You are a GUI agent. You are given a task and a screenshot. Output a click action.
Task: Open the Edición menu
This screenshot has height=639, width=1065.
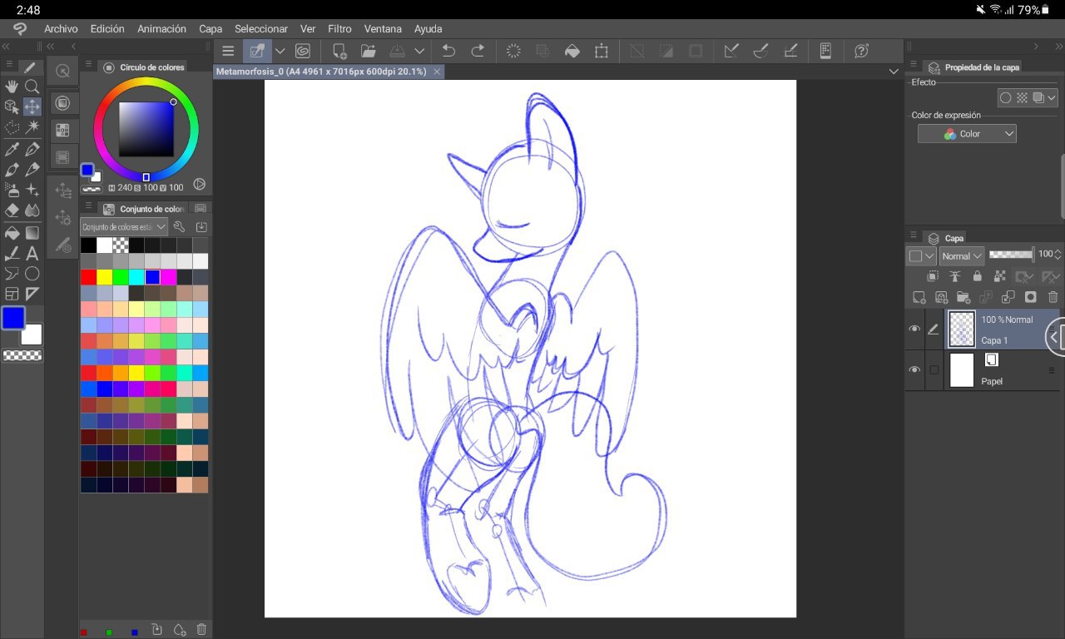[x=107, y=28]
